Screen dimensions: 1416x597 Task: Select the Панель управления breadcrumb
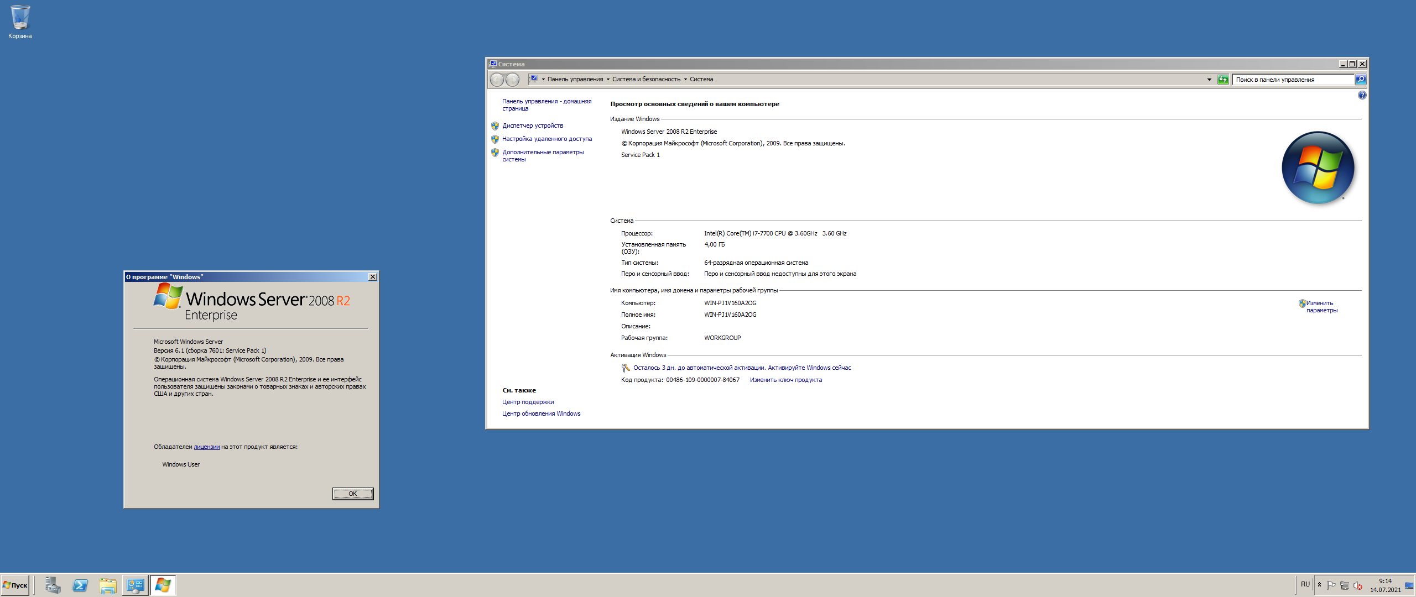(x=575, y=80)
